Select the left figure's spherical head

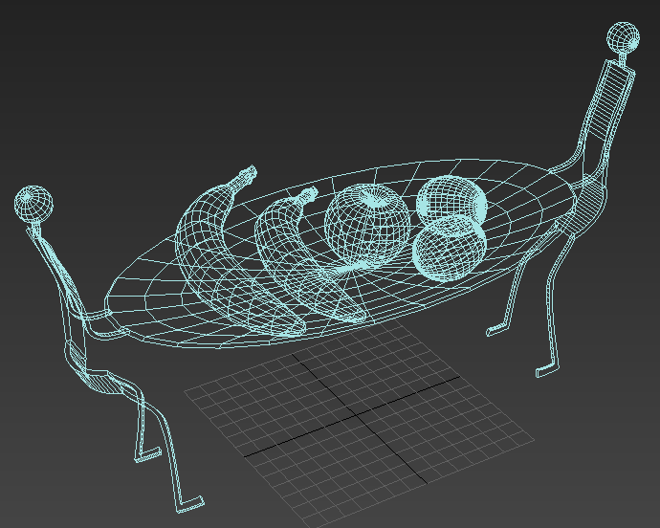point(33,204)
